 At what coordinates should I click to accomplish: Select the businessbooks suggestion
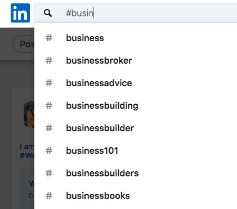click(136, 195)
